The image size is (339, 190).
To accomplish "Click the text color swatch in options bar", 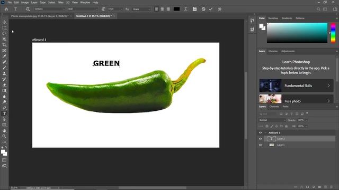I will [x=176, y=9].
